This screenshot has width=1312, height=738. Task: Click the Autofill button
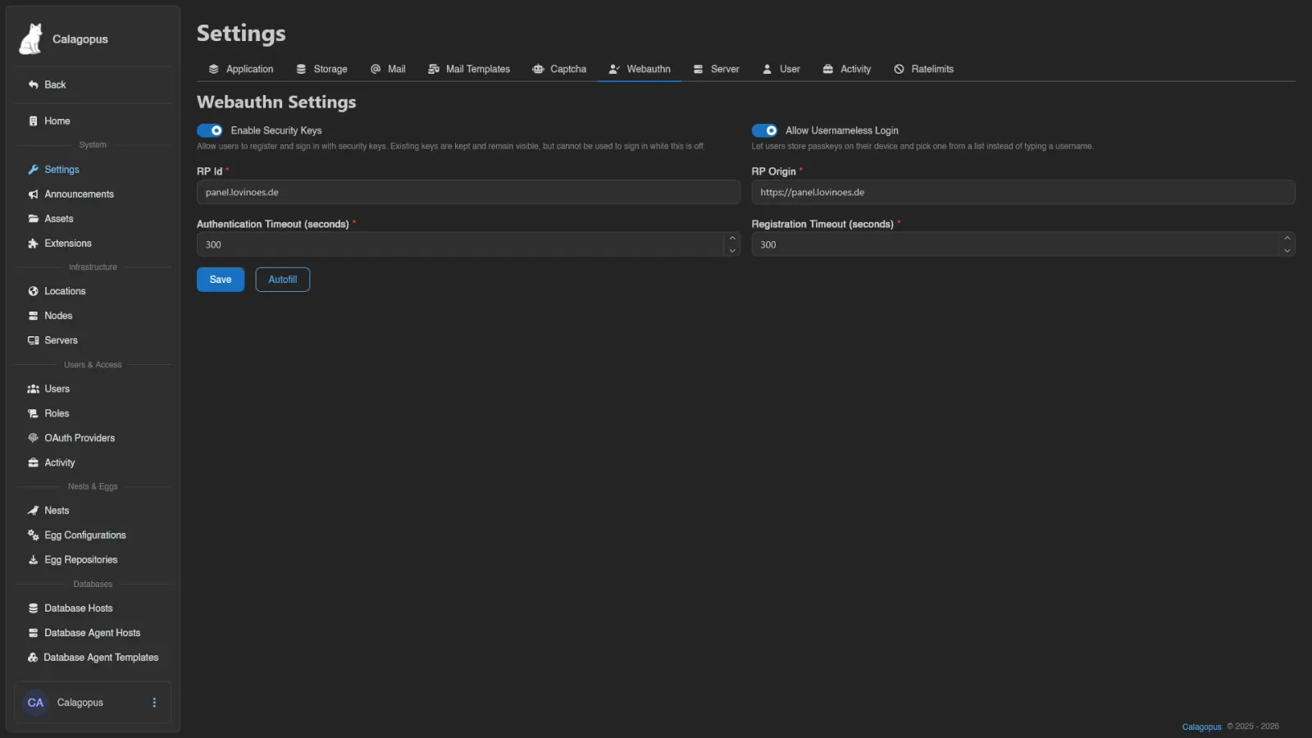coord(283,280)
